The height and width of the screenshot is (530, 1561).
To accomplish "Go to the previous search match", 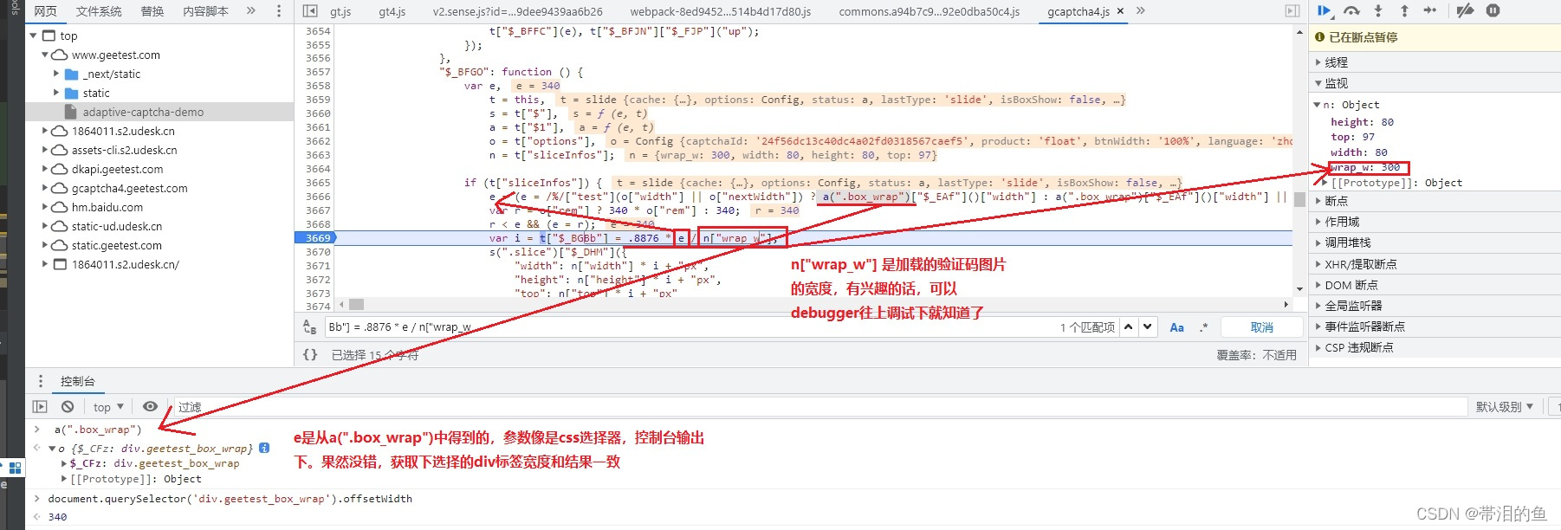I will (1128, 326).
